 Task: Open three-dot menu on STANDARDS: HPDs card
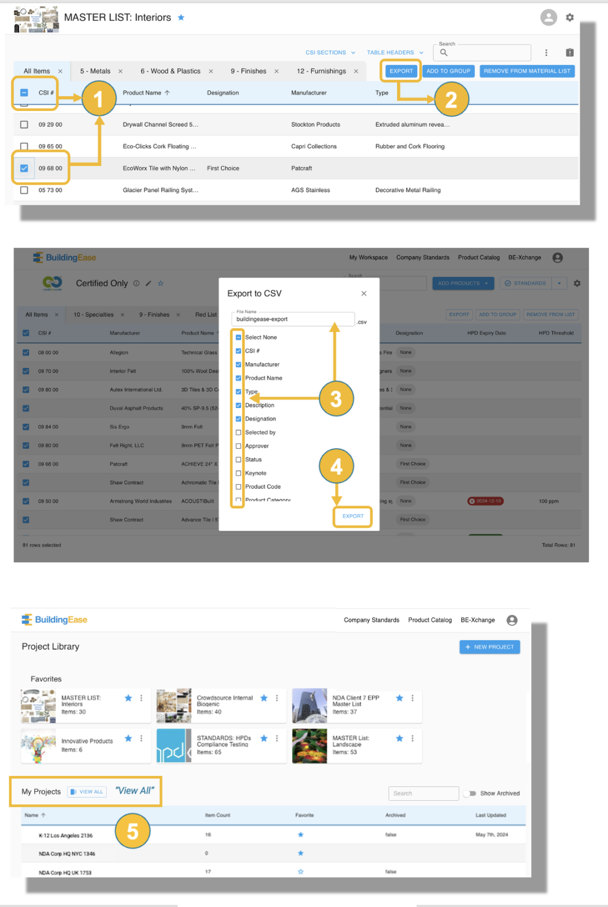277,738
